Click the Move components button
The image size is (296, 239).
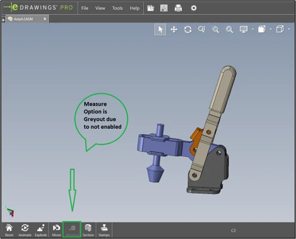point(56,230)
